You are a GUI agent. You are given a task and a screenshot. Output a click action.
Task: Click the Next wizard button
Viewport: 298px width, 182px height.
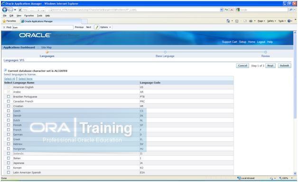(270, 66)
